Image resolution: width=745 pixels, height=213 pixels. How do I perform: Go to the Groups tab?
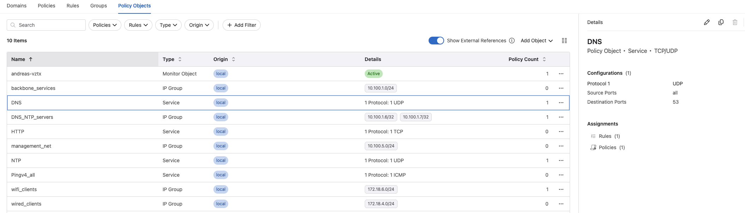(x=98, y=6)
